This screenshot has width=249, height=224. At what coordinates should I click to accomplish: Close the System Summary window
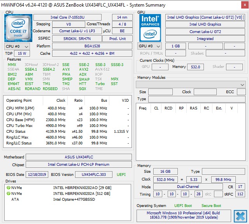click(245, 5)
